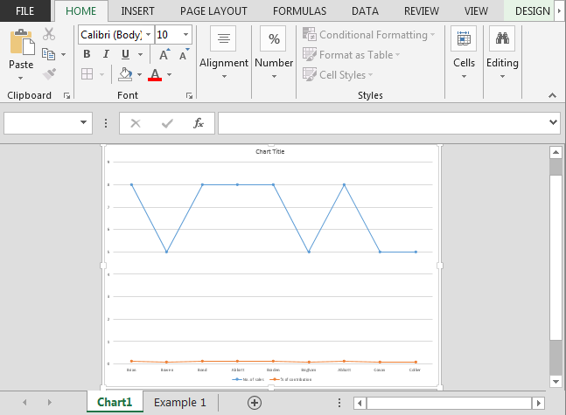Screen dimensions: 566x415
Task: Decrease font size with the small A icon
Action: (x=184, y=54)
